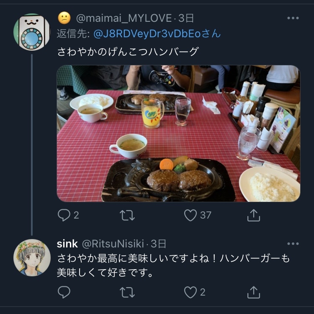Open @RitsuNisiki handle
This screenshot has width=314, height=314.
click(113, 244)
